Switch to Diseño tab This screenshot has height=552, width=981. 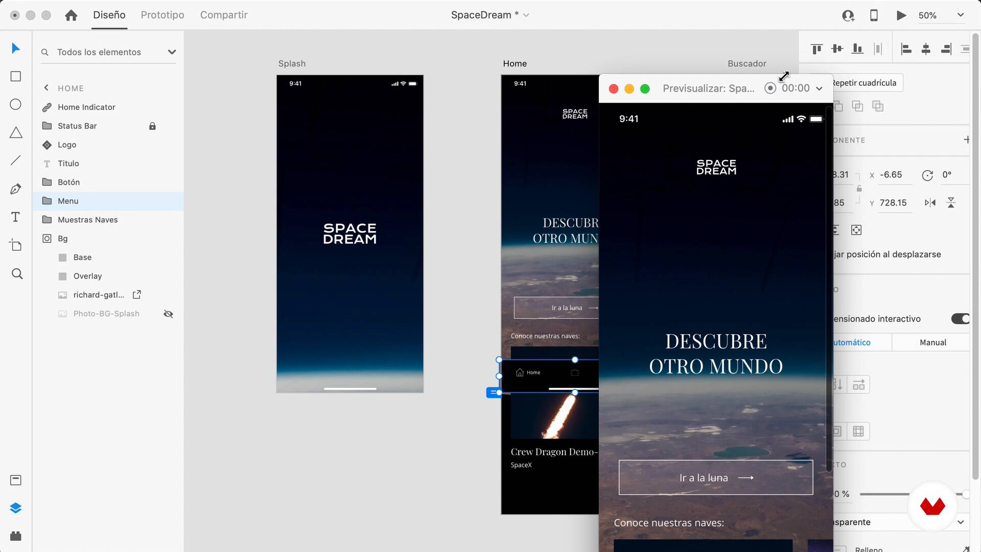109,15
